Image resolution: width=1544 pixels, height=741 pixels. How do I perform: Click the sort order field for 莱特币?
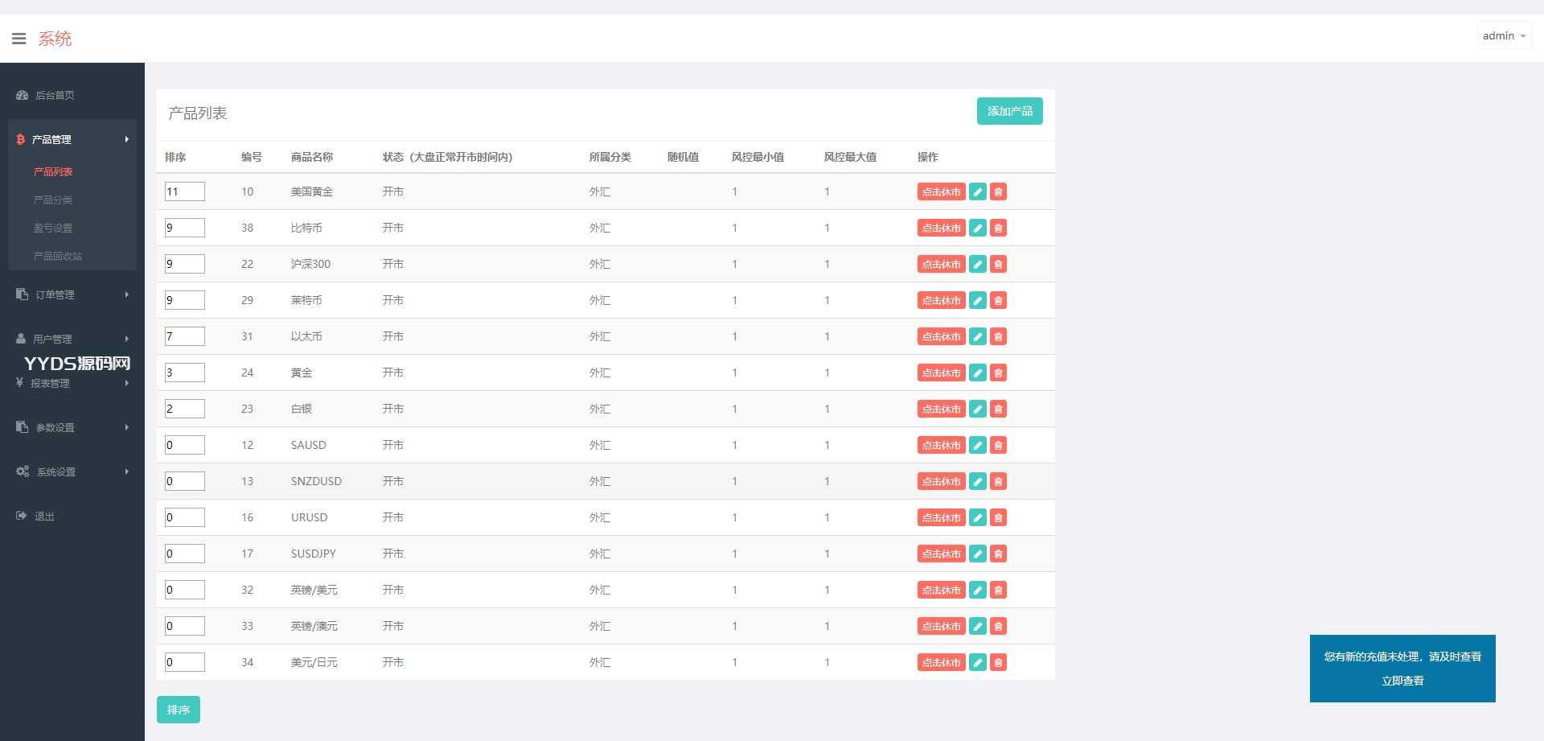(x=184, y=300)
